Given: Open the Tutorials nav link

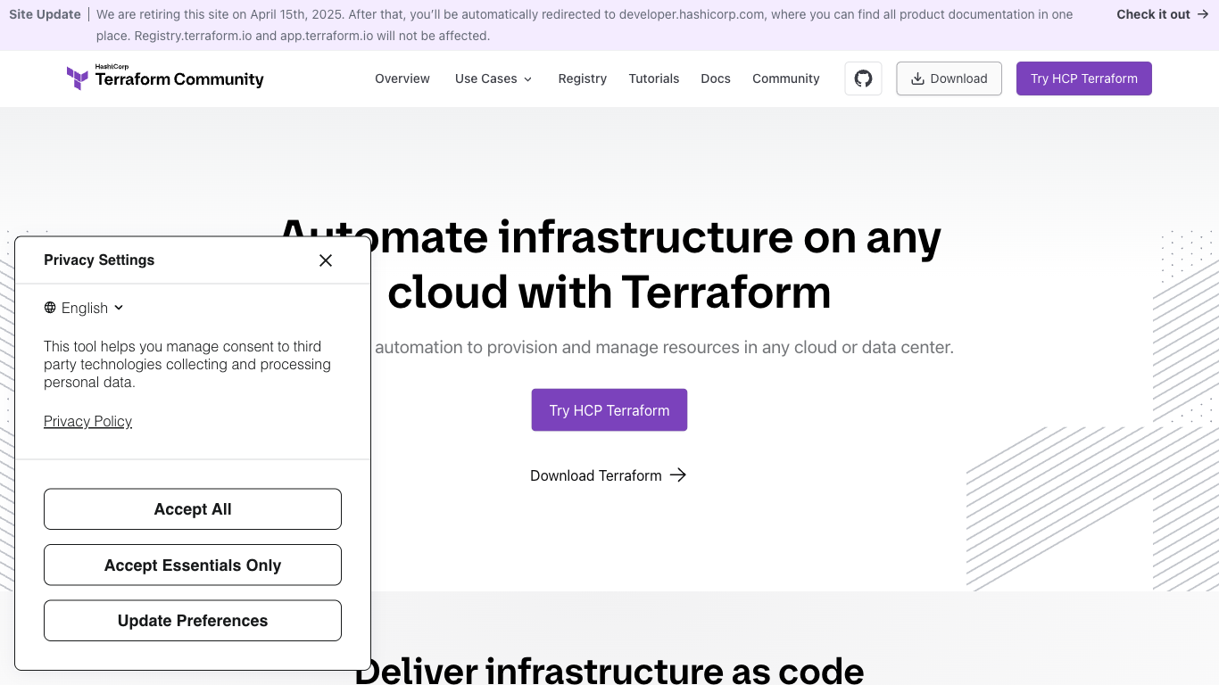Looking at the screenshot, I should coord(653,78).
